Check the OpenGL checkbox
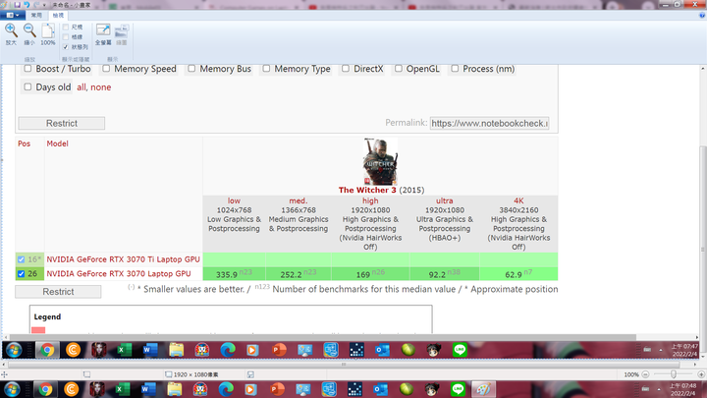 [399, 69]
